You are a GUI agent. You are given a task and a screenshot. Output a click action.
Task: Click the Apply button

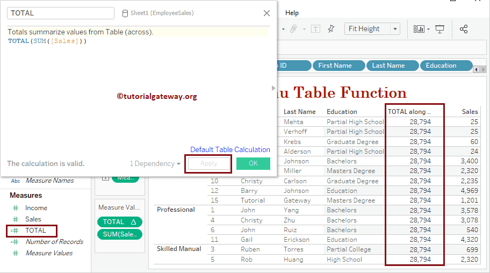(209, 163)
